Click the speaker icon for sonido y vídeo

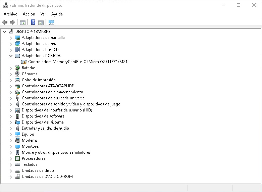pyautogui.click(x=17, y=104)
